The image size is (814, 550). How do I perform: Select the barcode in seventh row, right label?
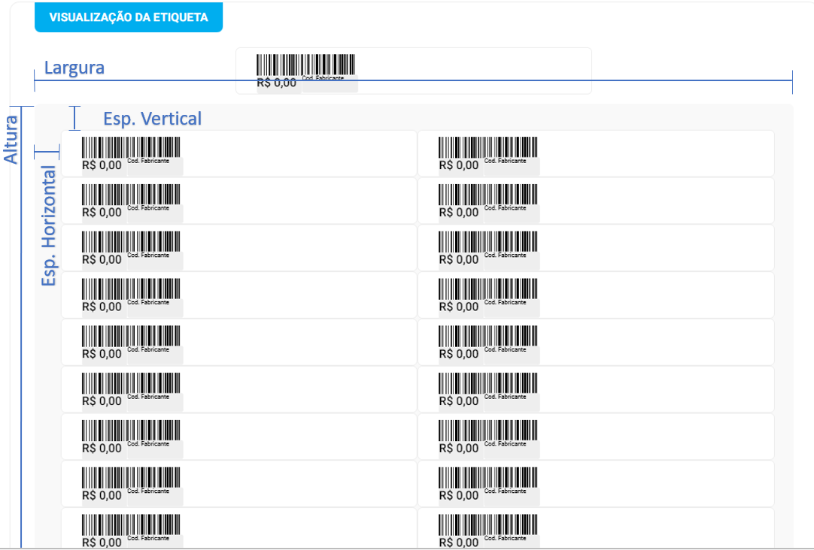pyautogui.click(x=488, y=431)
